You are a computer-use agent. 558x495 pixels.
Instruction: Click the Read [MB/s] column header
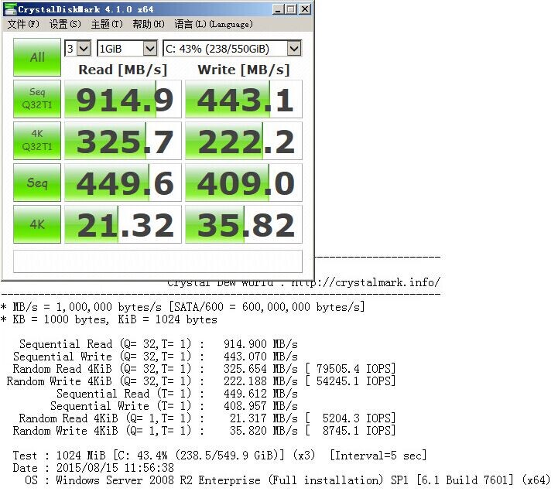[x=123, y=70]
